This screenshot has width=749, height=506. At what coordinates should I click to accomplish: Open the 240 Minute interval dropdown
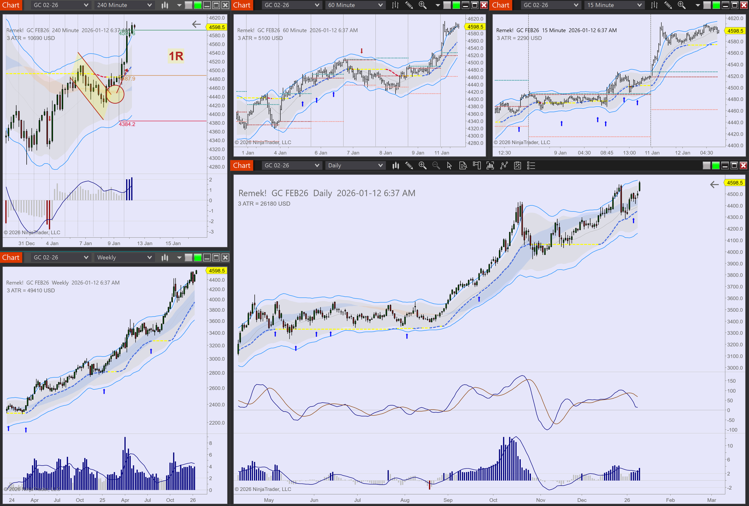pos(124,5)
